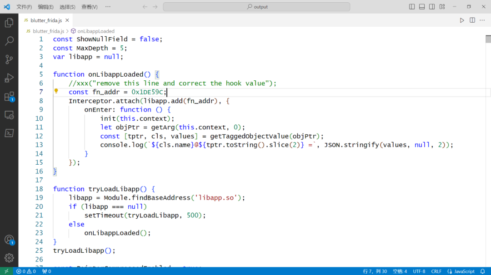This screenshot has height=275, width=491.
Task: Open the editor More Actions ellipsis
Action: [482, 20]
